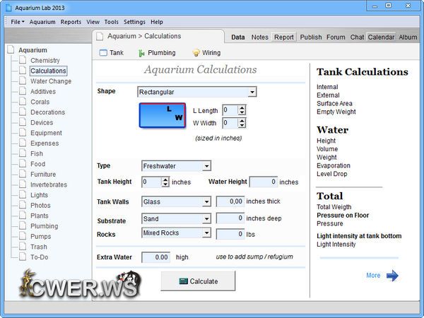Click the blue More arrow icon

[x=392, y=276]
